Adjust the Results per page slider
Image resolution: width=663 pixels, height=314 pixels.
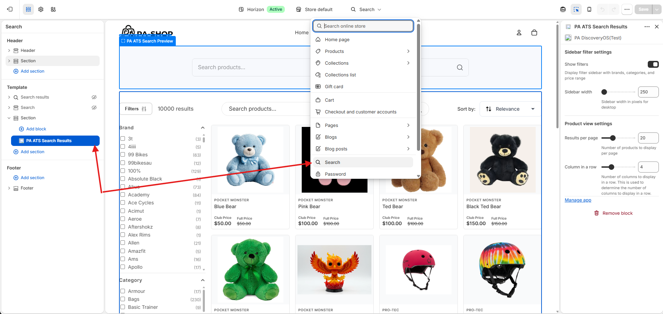(x=613, y=138)
